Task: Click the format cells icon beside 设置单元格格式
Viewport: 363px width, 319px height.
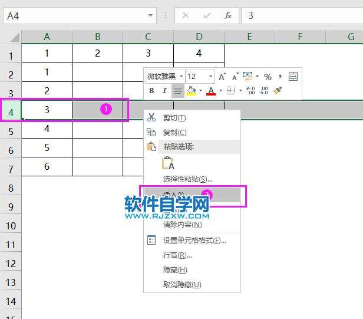Action: click(151, 240)
